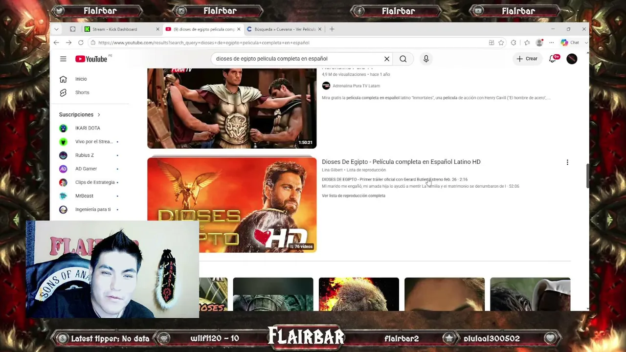Open the tab actions dropdown arrow
This screenshot has height=352, width=626.
click(x=56, y=29)
